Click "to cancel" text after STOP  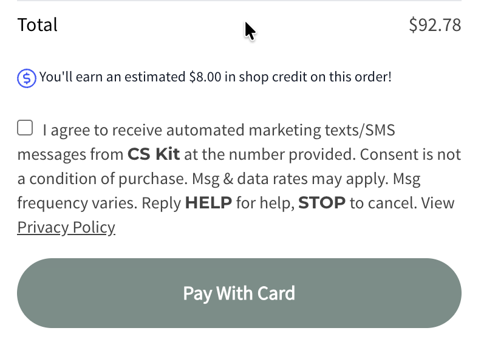click(378, 203)
